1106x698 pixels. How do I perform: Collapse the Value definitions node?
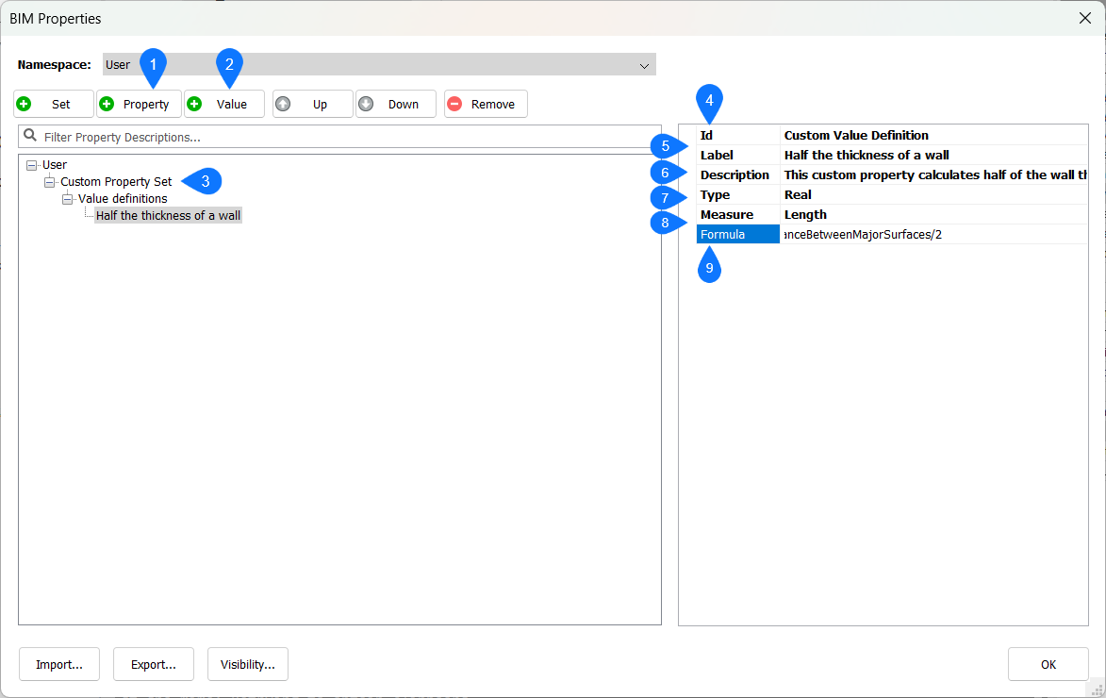click(x=68, y=199)
